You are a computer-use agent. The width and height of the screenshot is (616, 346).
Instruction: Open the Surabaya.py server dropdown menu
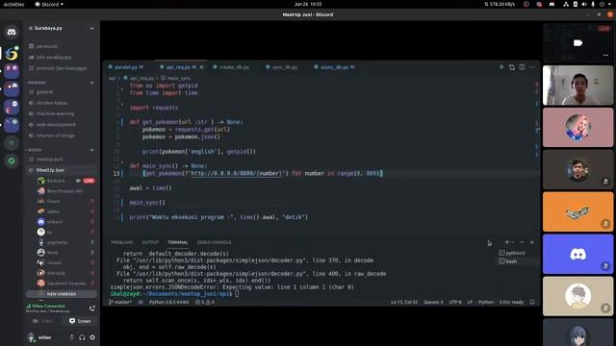coord(92,28)
